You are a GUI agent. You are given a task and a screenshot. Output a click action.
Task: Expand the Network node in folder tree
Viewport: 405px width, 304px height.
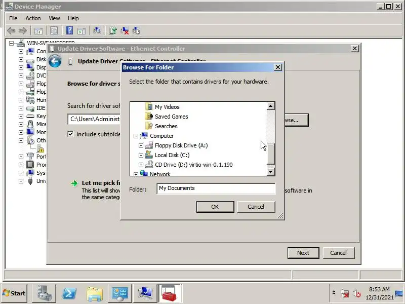(136, 174)
